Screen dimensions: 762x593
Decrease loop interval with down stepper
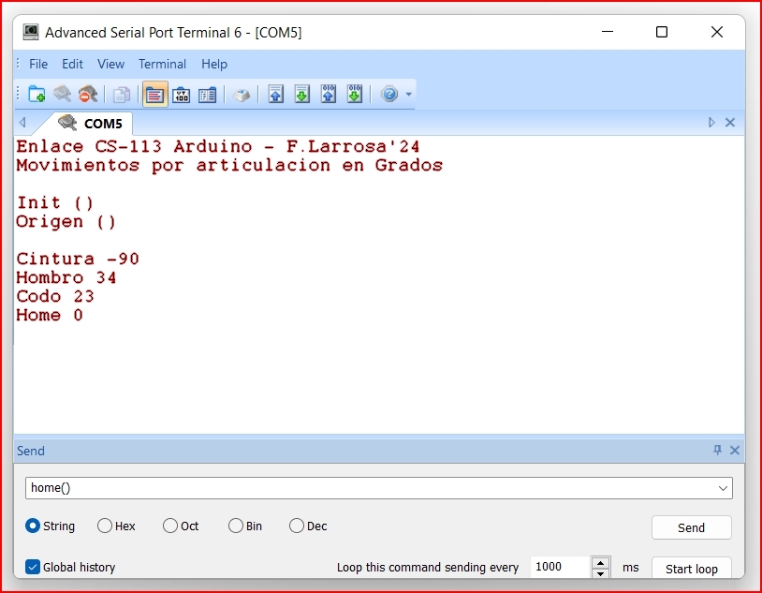(x=601, y=573)
